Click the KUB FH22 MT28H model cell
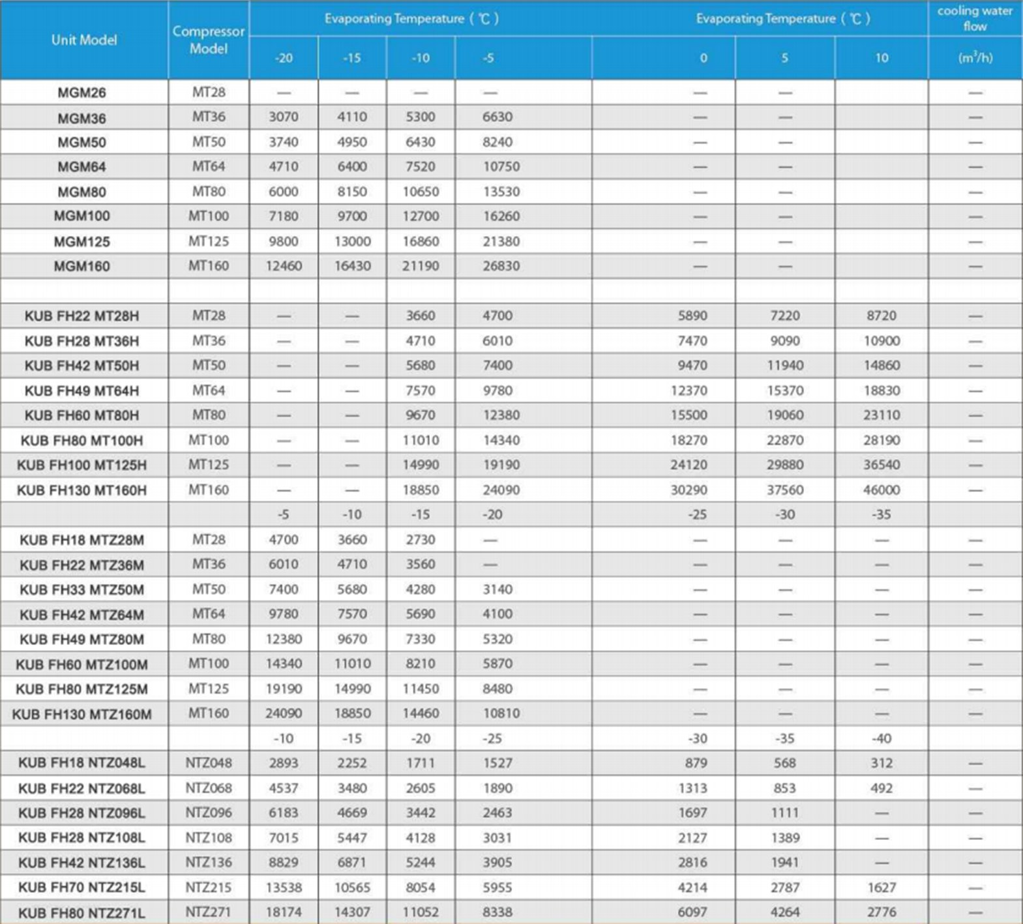The width and height of the screenshot is (1023, 924). click(82, 316)
